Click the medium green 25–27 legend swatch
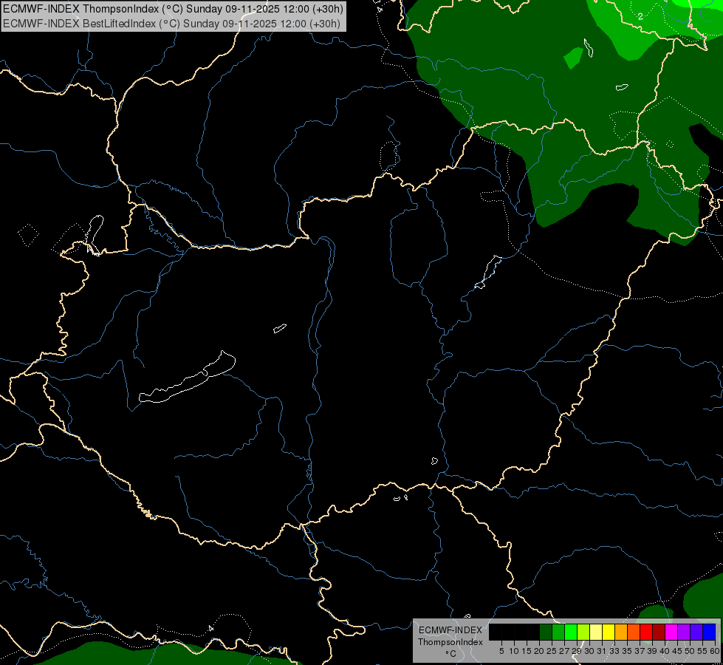The image size is (723, 665). 558,632
